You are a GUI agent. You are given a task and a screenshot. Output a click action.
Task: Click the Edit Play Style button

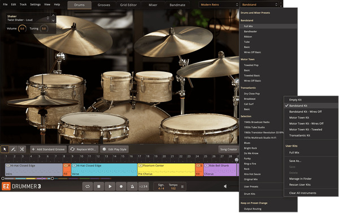pos(115,150)
